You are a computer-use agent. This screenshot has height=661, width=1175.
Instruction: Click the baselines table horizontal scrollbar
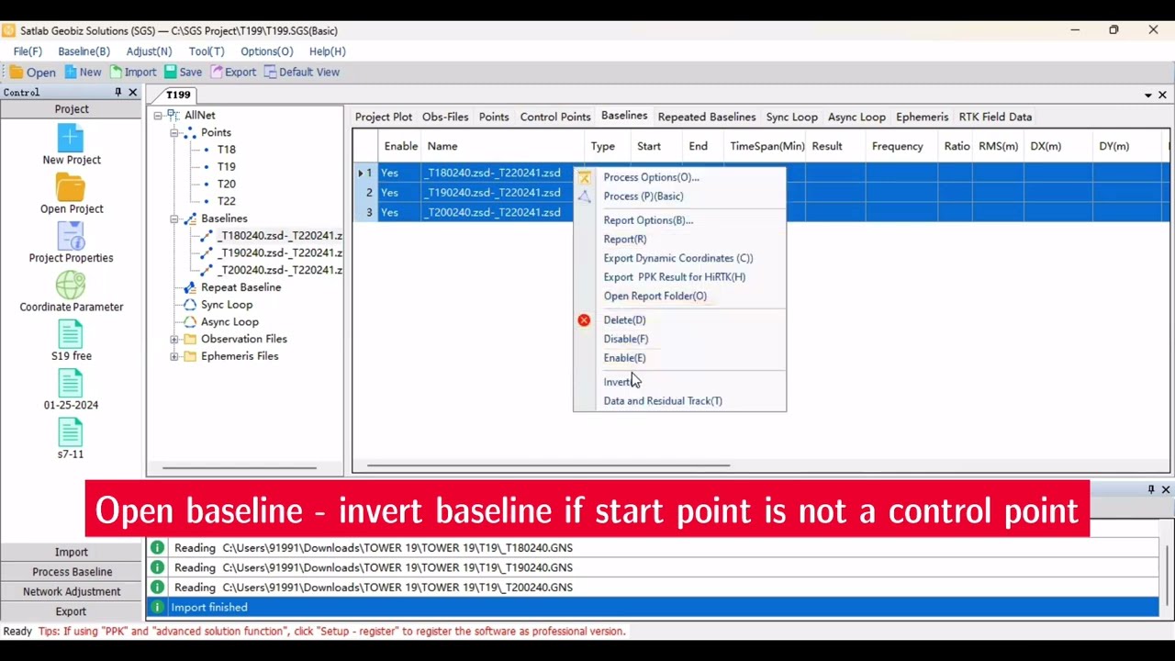pos(549,465)
